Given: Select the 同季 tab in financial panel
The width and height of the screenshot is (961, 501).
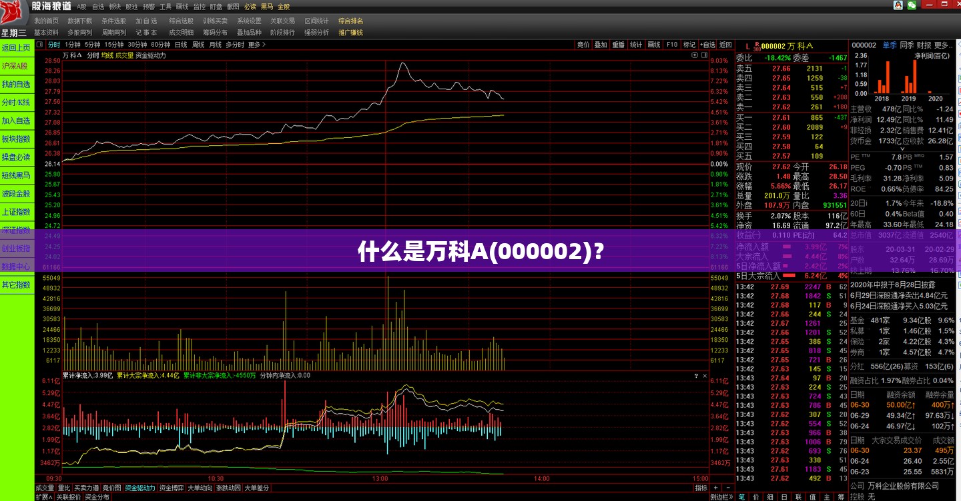Looking at the screenshot, I should pyautogui.click(x=907, y=45).
